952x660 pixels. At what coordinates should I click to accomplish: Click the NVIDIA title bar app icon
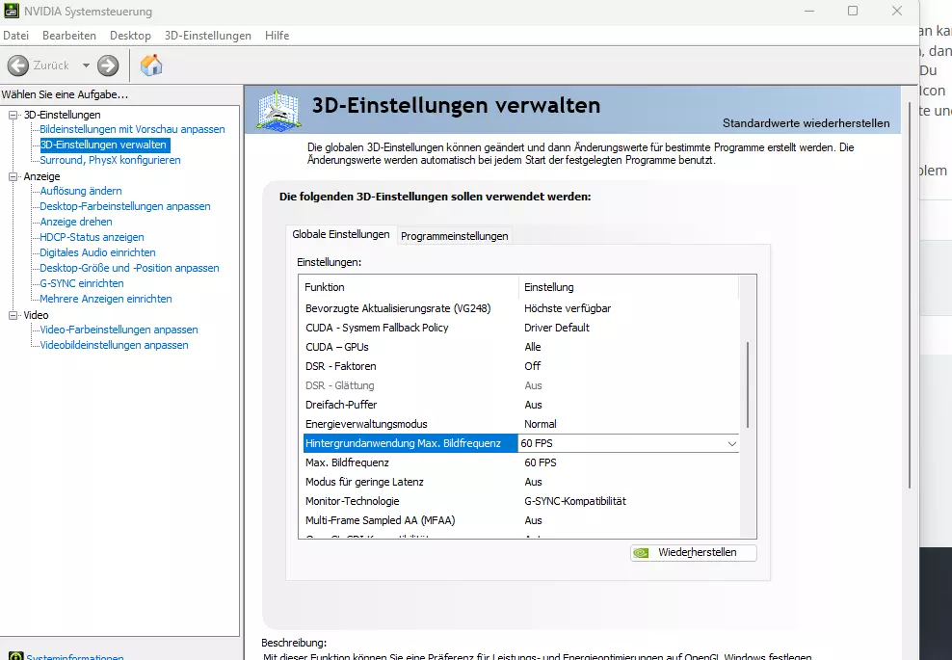(11, 11)
